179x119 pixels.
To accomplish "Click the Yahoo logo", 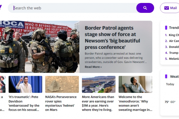I will pos(1,7).
